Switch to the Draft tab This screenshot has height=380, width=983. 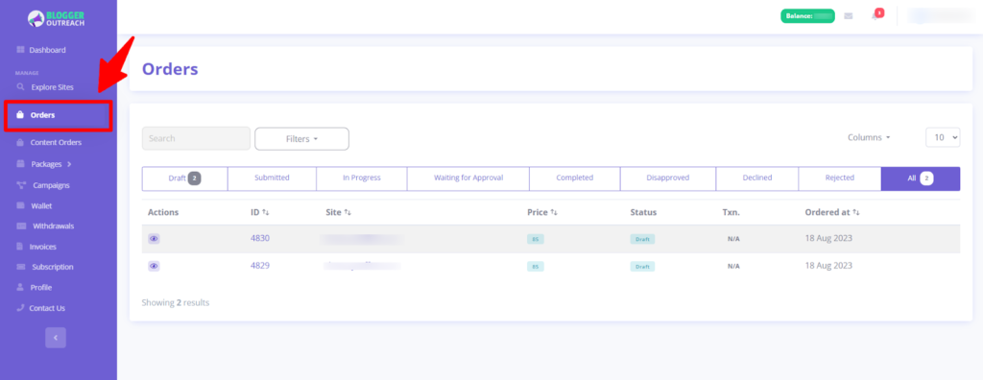(185, 178)
